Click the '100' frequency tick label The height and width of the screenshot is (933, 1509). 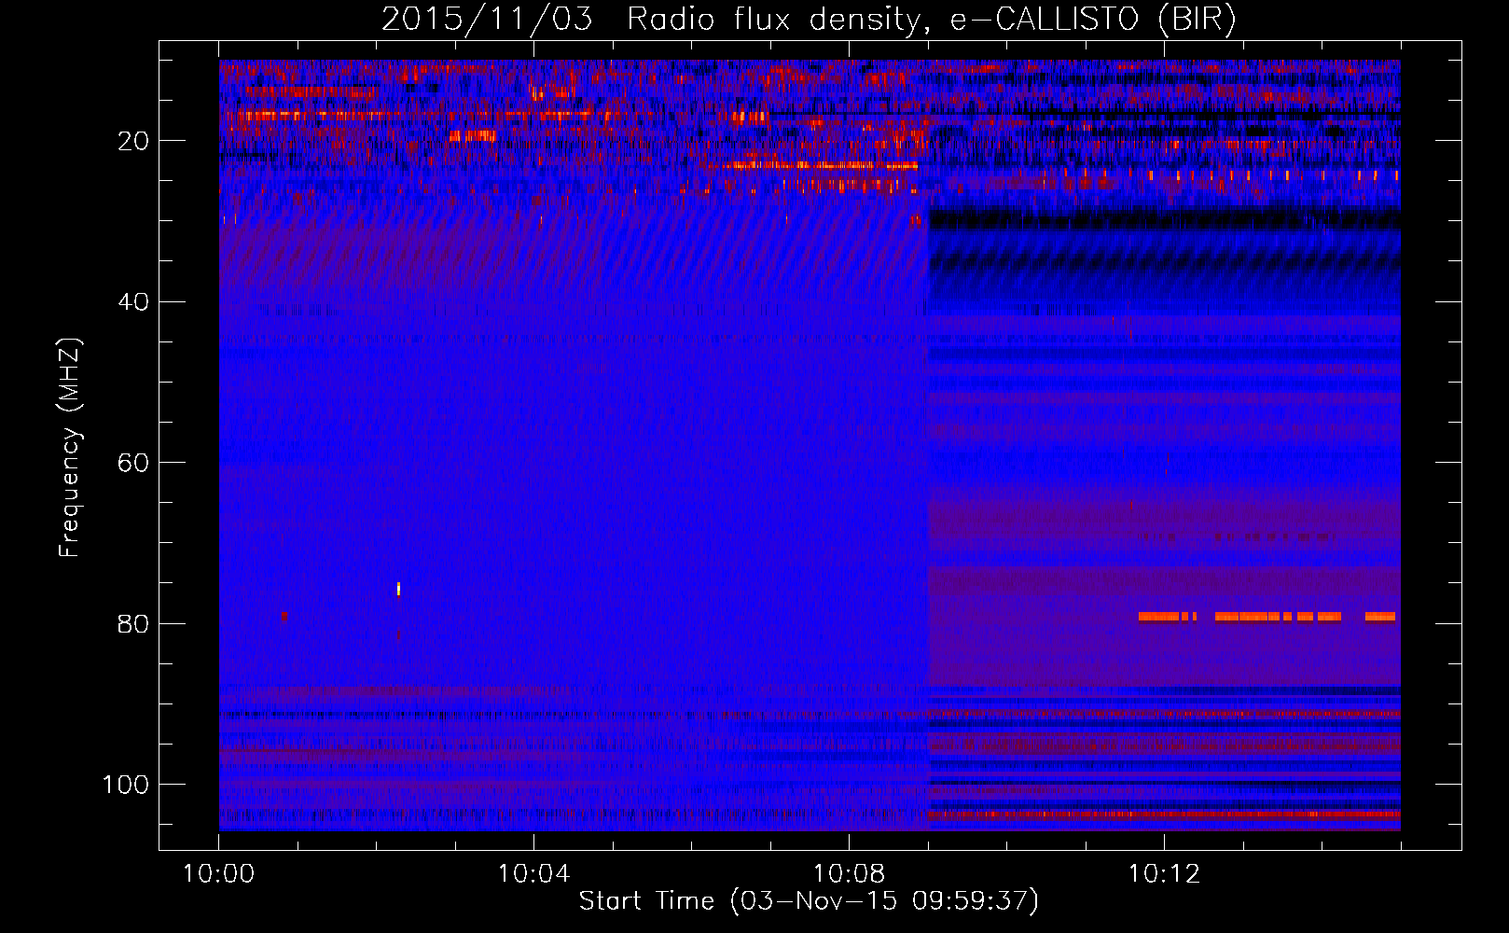click(126, 785)
